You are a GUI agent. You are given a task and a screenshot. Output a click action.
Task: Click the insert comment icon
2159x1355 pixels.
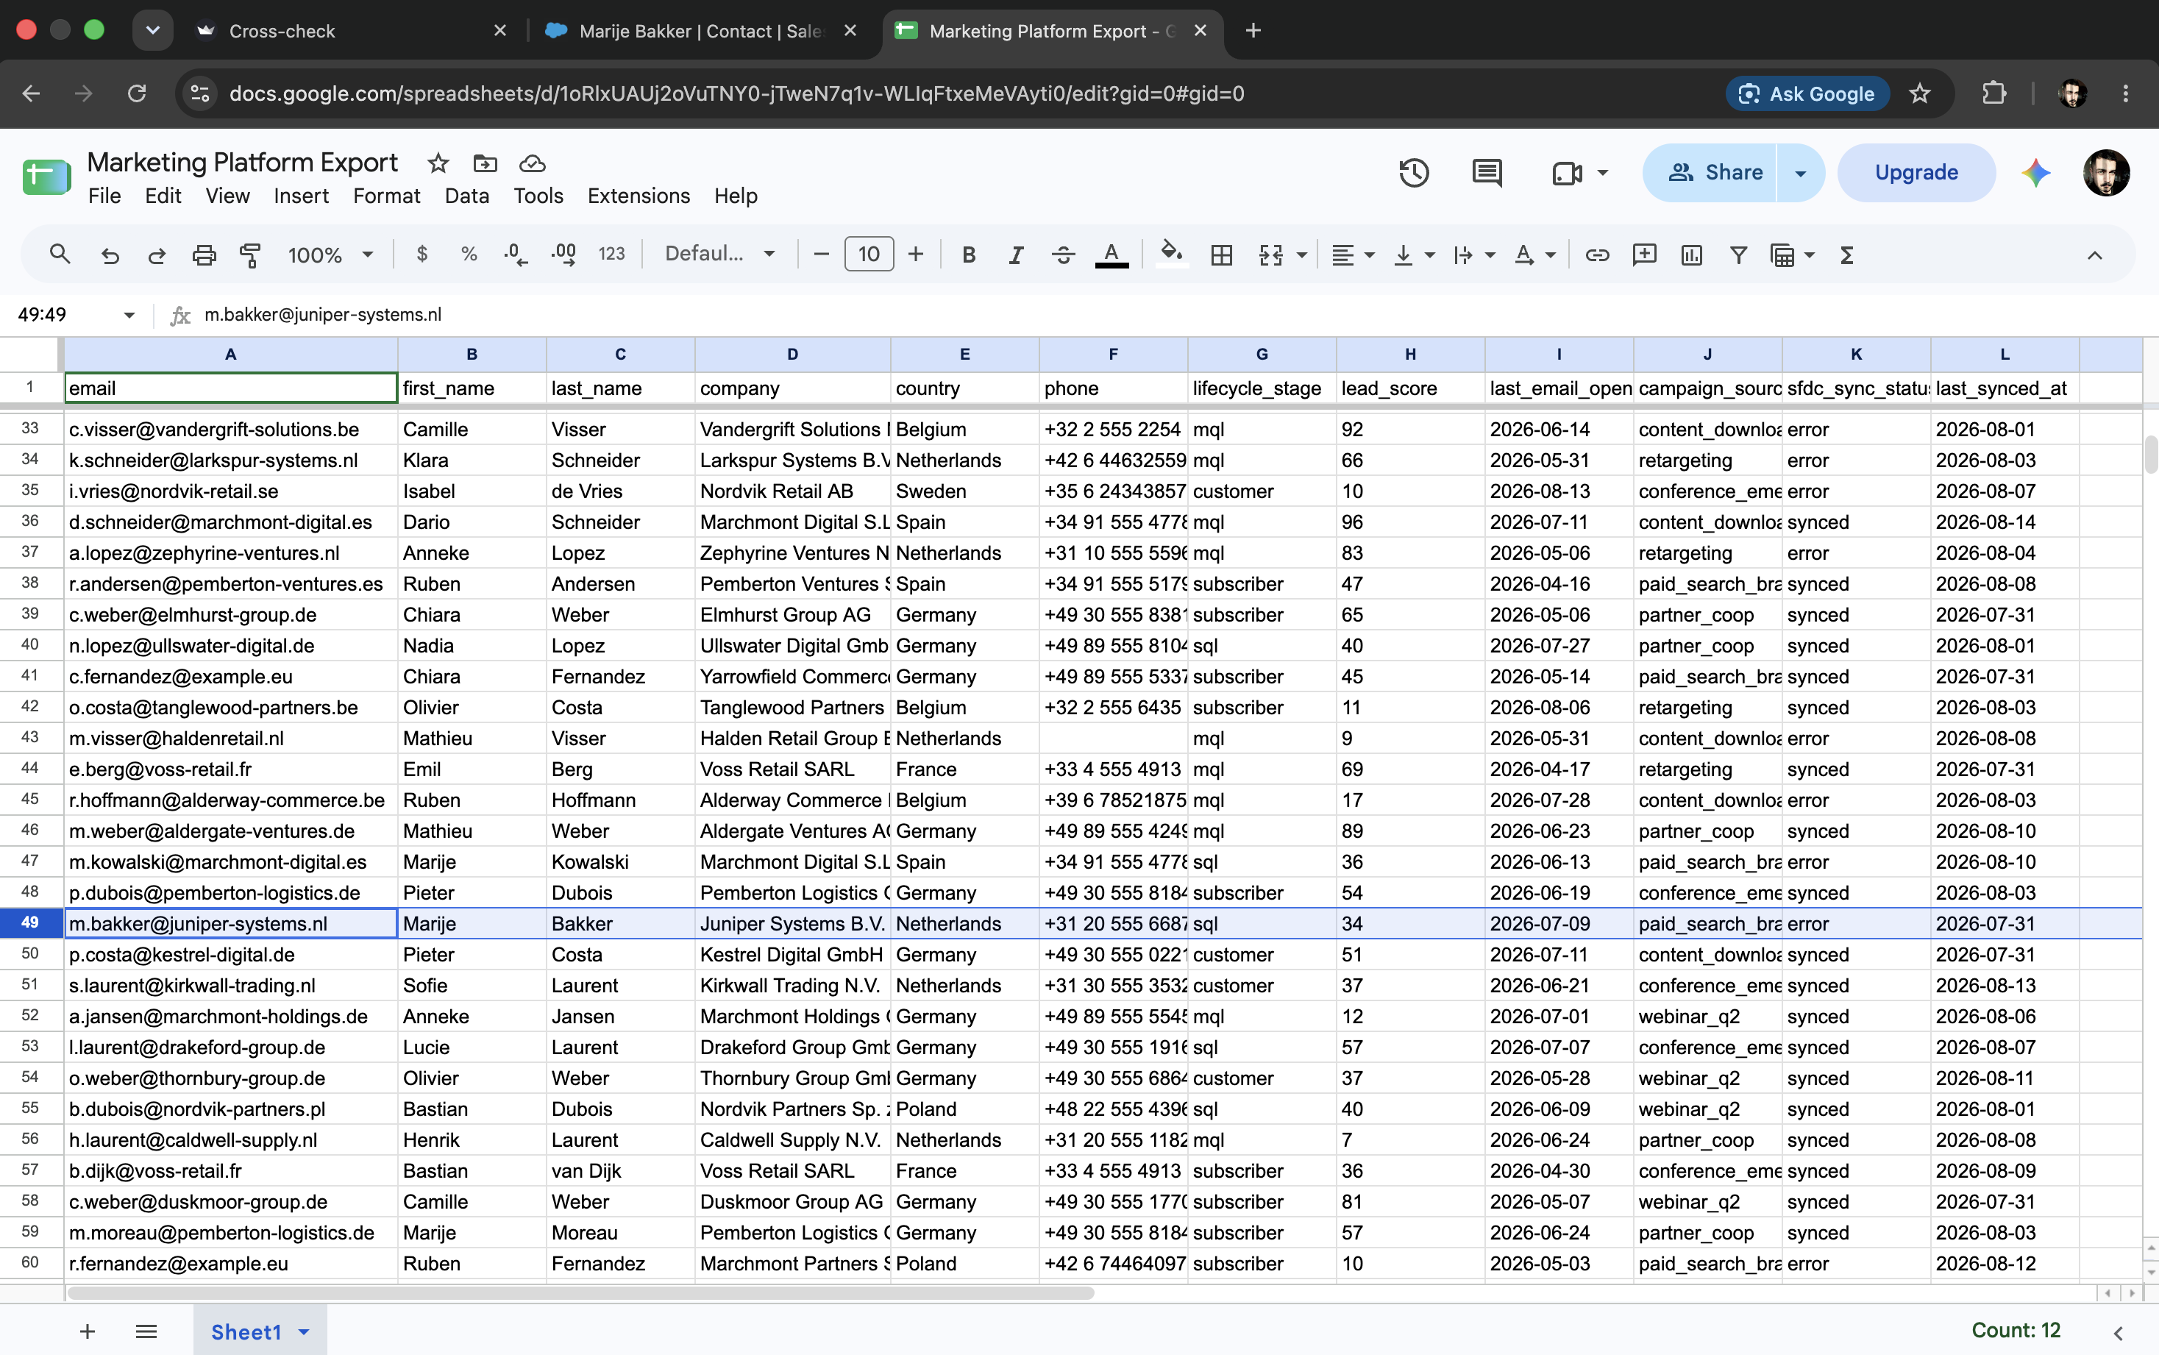pos(1645,255)
